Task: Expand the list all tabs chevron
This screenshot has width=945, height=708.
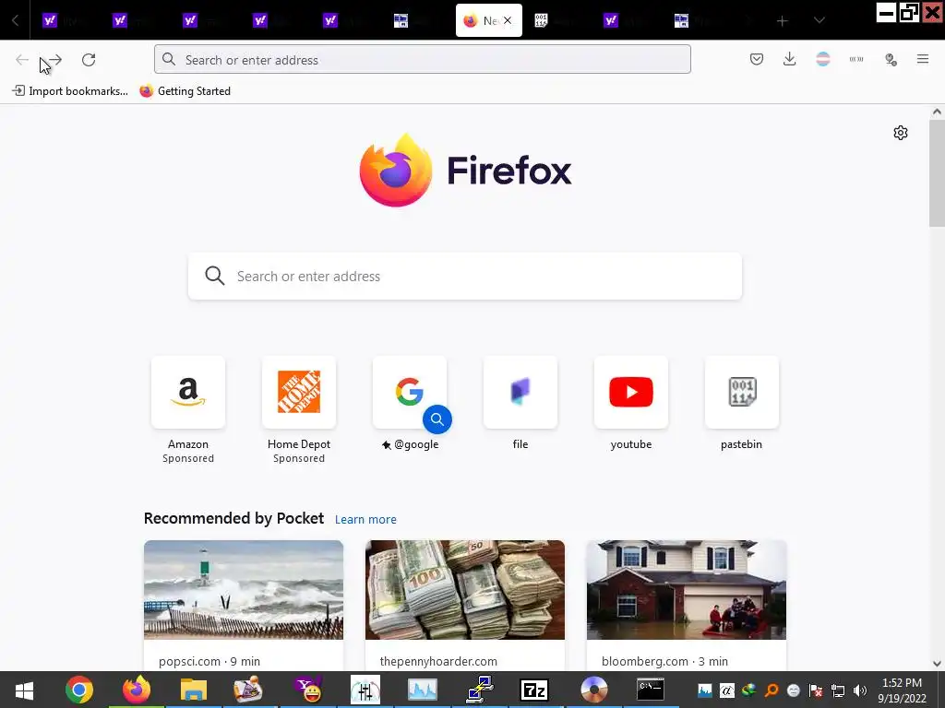Action: tap(819, 21)
